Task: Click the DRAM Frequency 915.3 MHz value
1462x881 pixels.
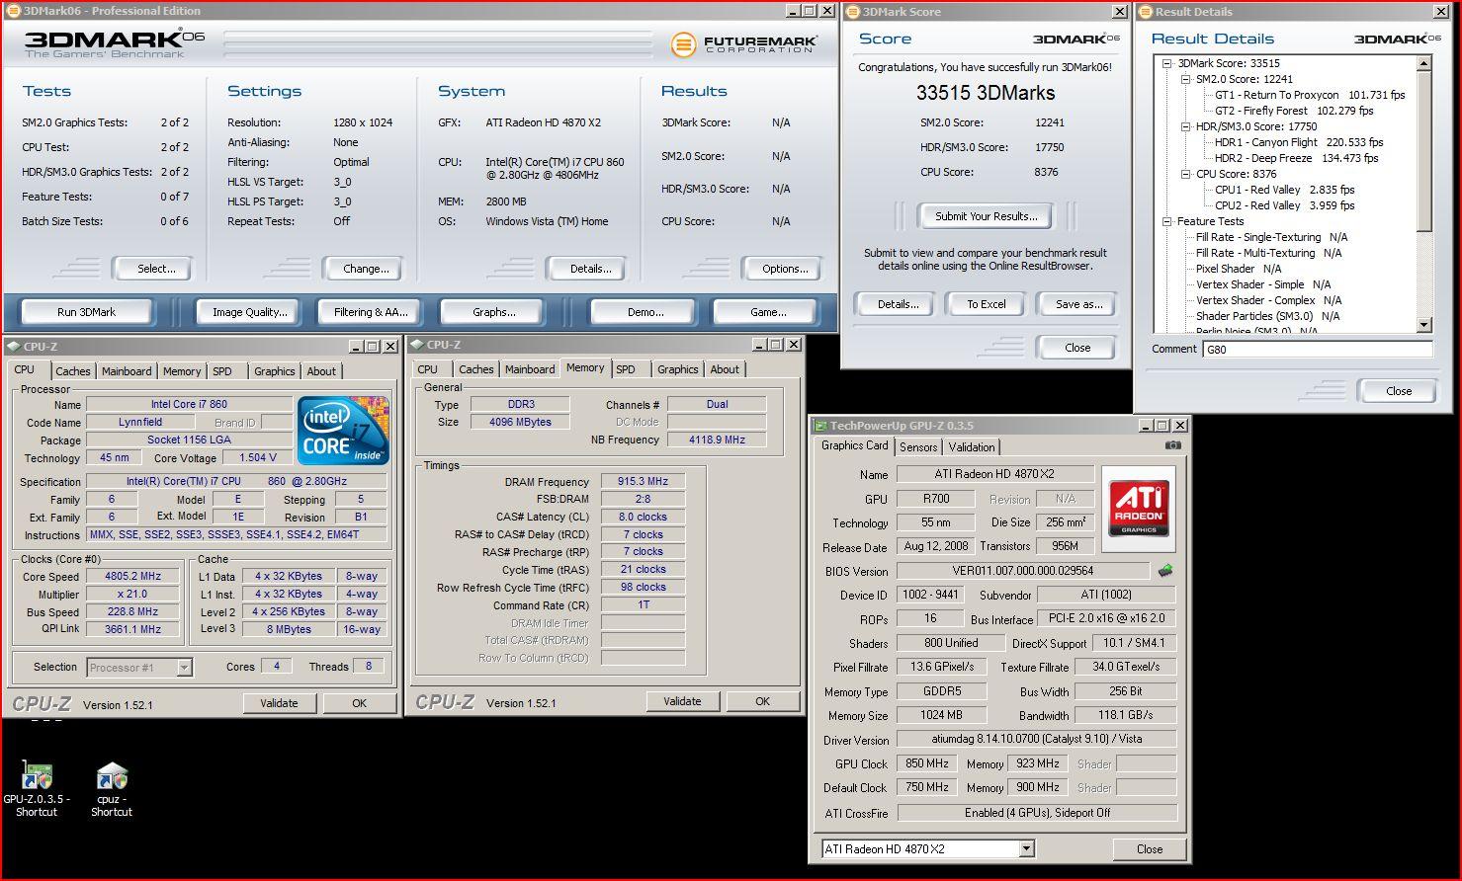Action: coord(643,481)
